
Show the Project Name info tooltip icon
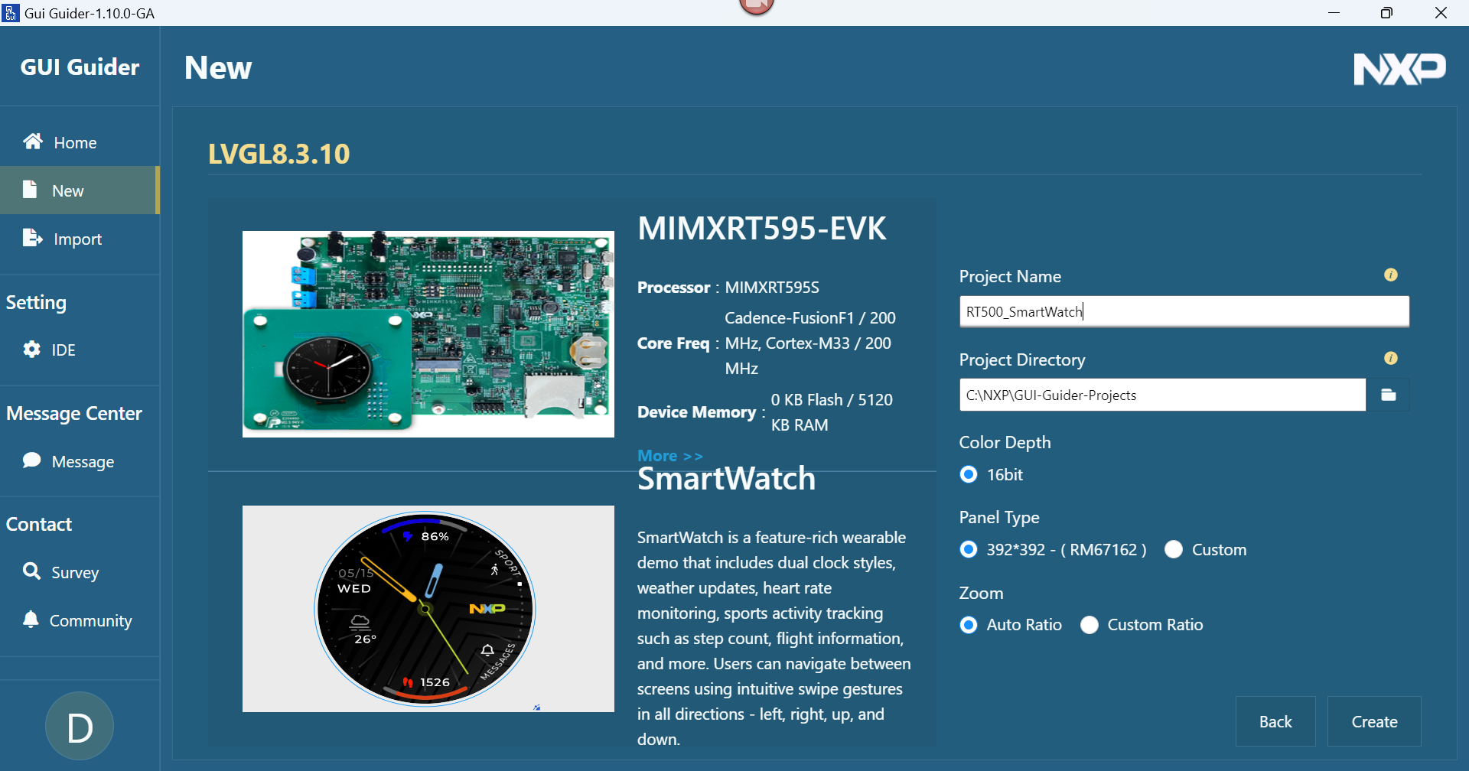[1391, 275]
